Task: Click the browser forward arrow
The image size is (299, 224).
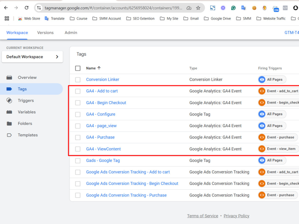Action: 16,8
